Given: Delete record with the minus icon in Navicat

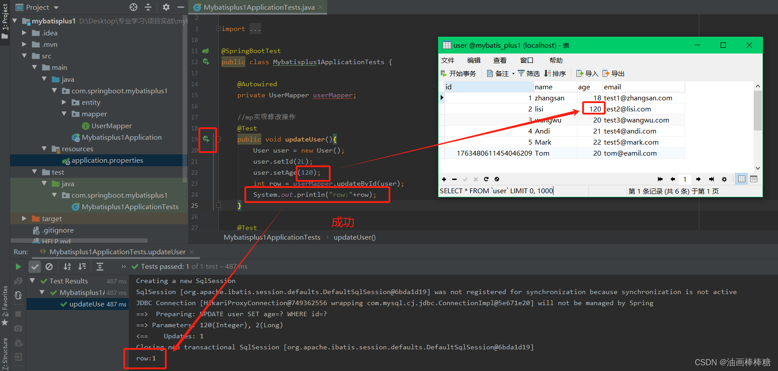Looking at the screenshot, I should coord(454,179).
